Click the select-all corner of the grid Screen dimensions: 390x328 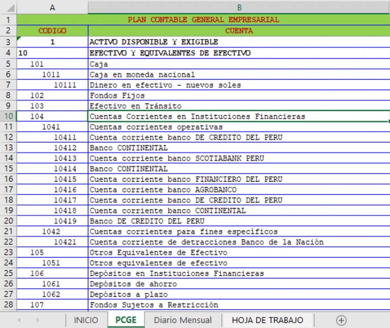[8, 8]
